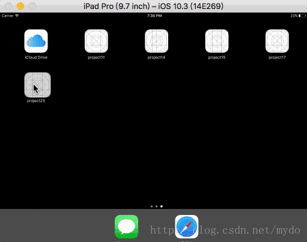Click the project14 label text
The width and height of the screenshot is (307, 242).
156,58
